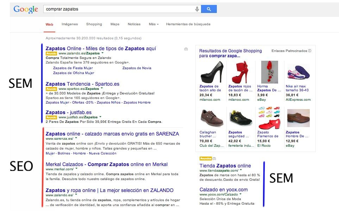
Task: Click Callaghan blucher shoe image
Action: click(212, 118)
